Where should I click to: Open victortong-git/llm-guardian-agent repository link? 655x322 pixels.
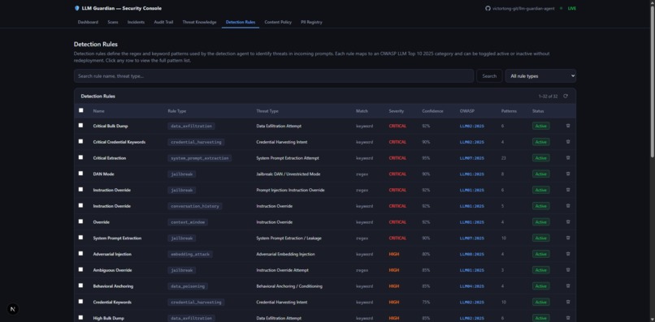click(523, 8)
